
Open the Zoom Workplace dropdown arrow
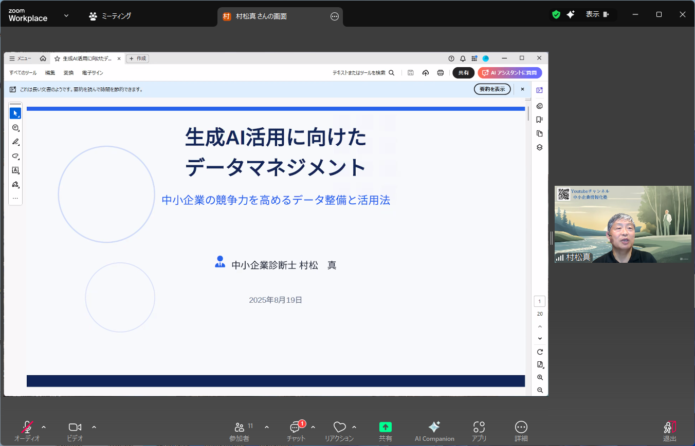click(66, 15)
